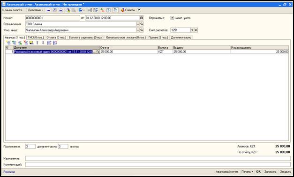294x177 pixels.
Task: Click Выдано column header
Action: tap(202, 48)
